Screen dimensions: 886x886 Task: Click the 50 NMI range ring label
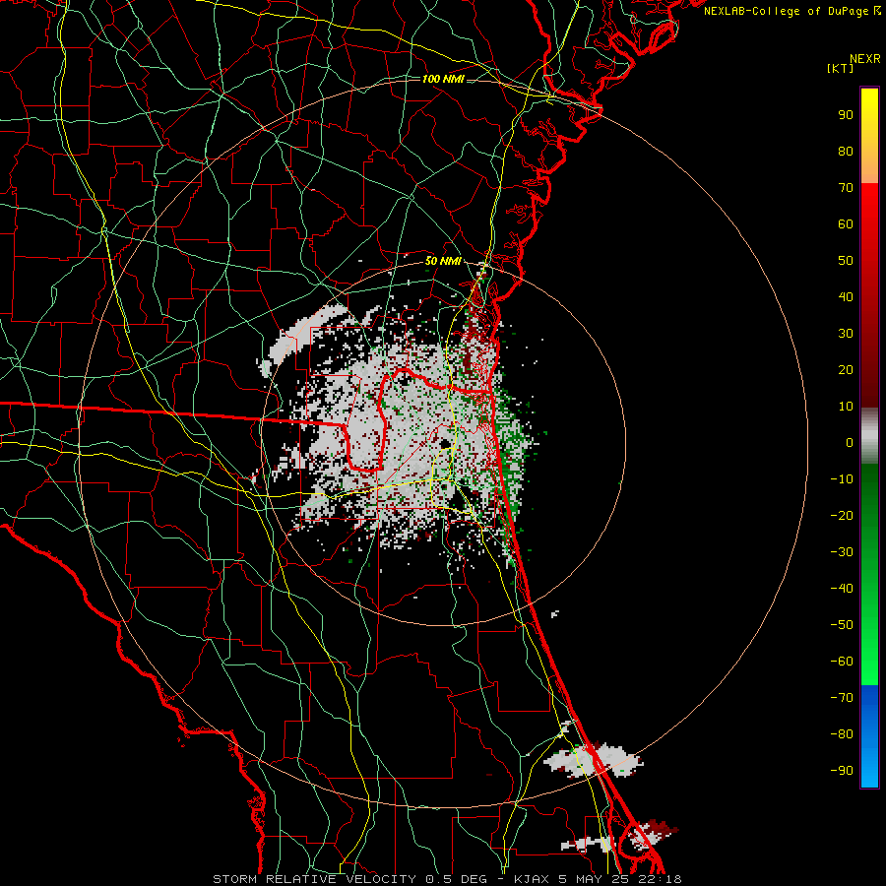pyautogui.click(x=443, y=261)
